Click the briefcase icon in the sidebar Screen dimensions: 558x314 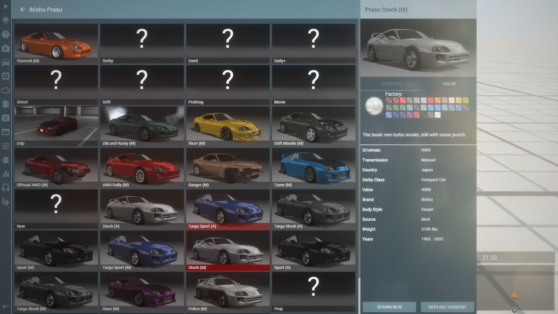[x=6, y=48]
